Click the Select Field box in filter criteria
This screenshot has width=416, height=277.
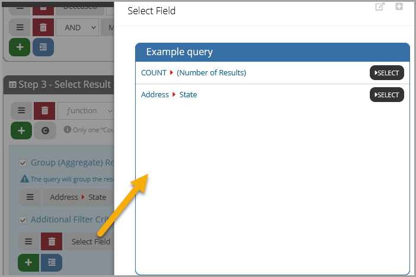click(89, 241)
